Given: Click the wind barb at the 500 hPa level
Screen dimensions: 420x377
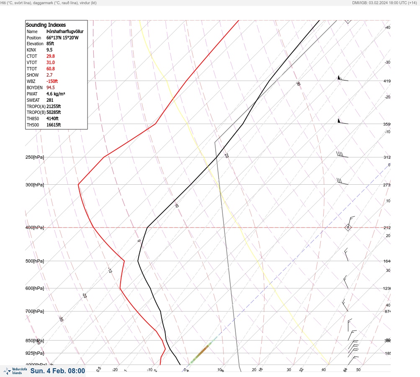Looking at the screenshot, I should point(346,255).
